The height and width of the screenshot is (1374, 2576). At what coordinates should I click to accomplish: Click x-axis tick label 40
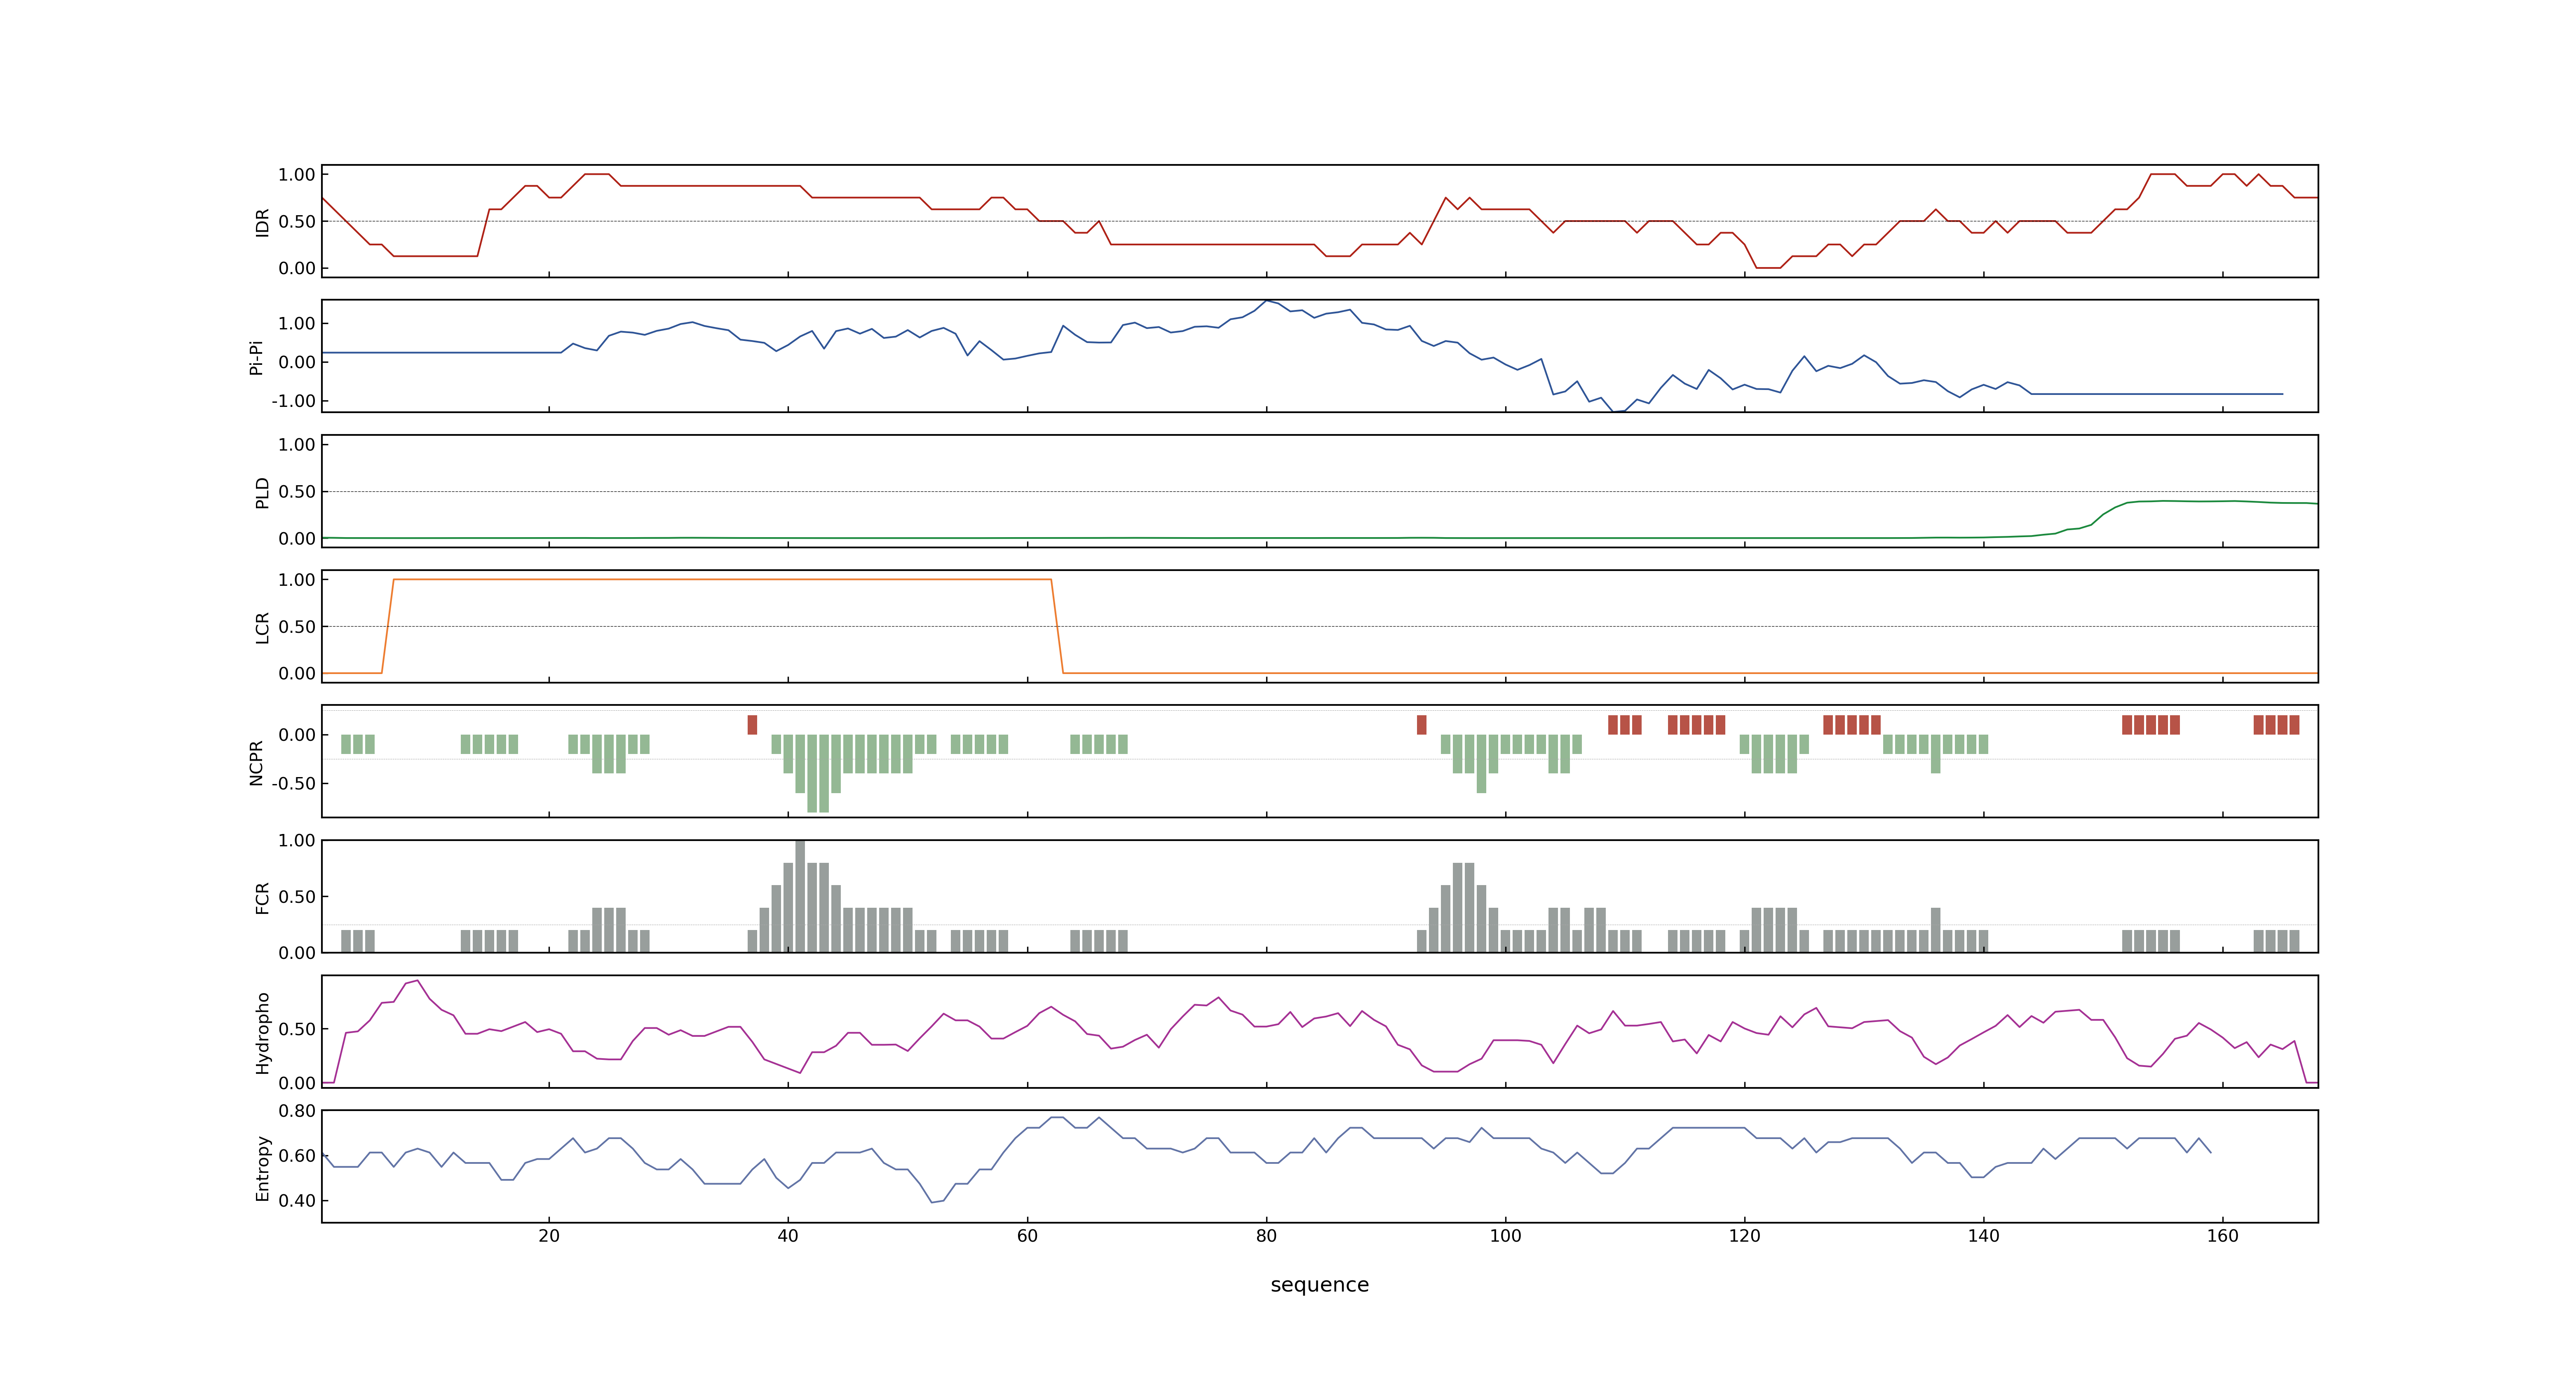(788, 1236)
